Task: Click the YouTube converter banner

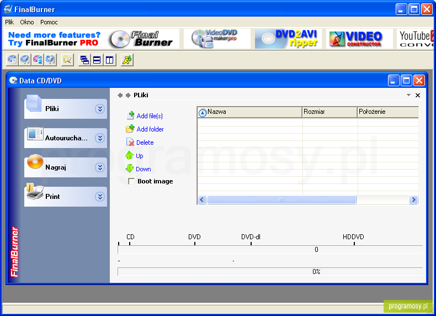Action: pyautogui.click(x=416, y=39)
